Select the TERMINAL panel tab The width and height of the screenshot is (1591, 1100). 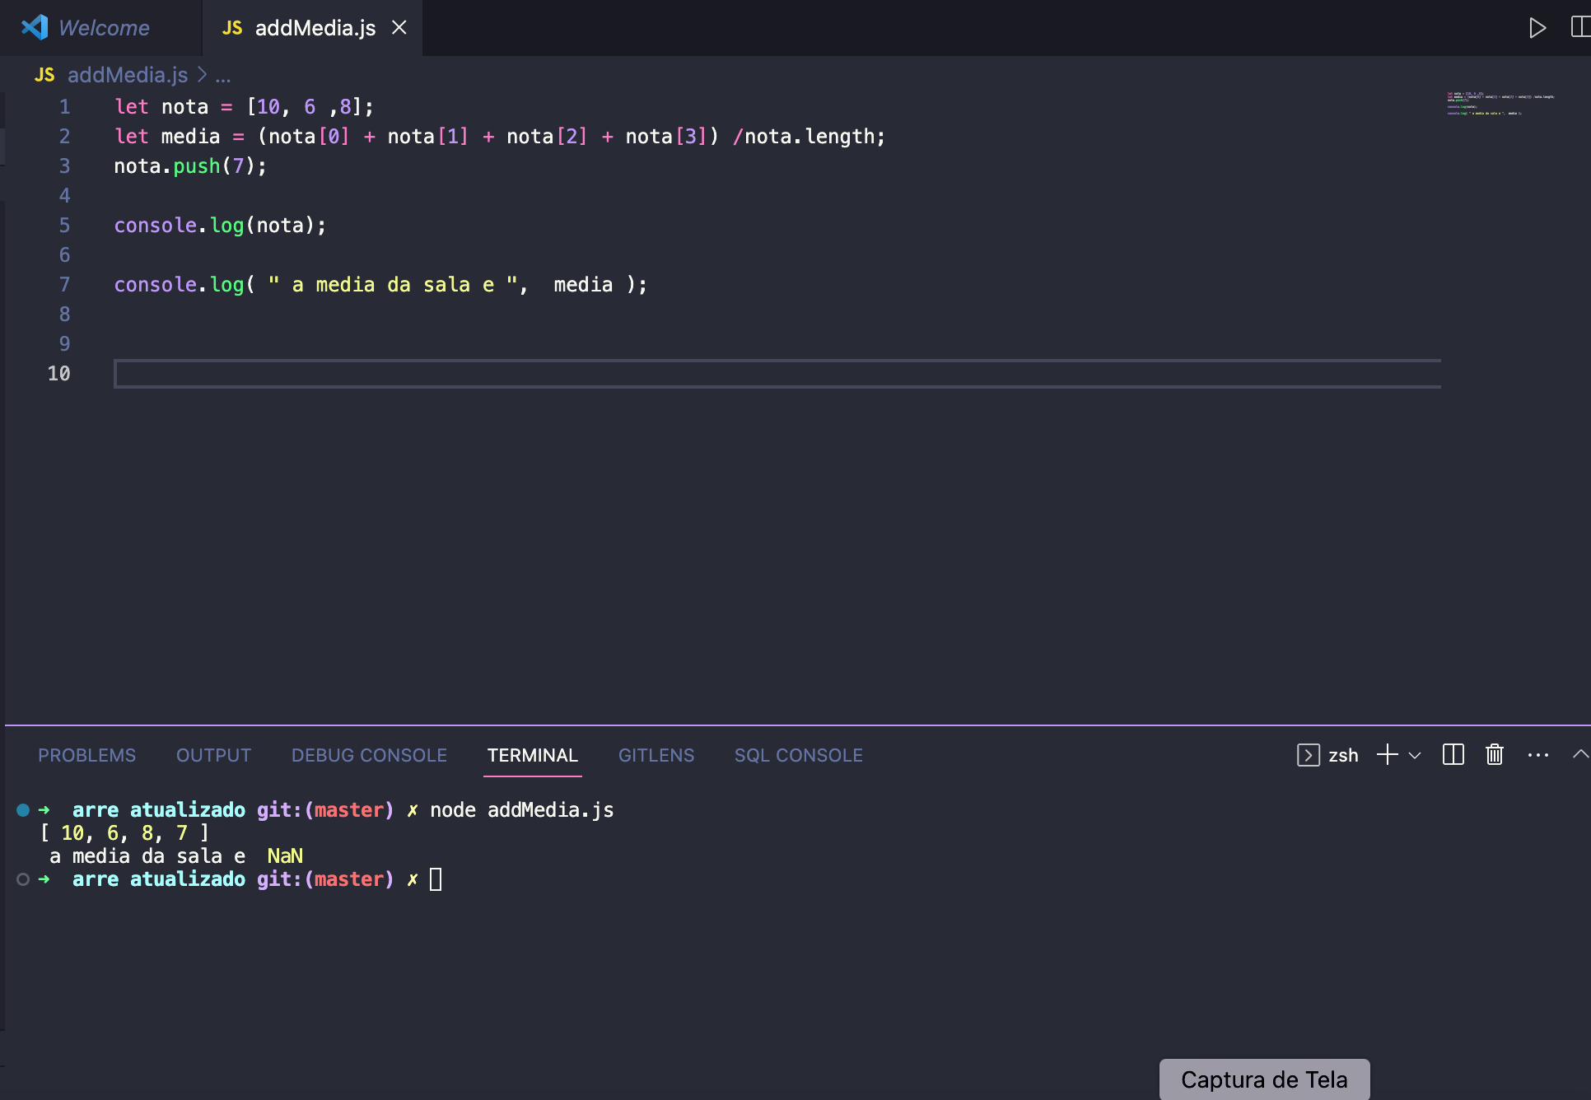533,755
